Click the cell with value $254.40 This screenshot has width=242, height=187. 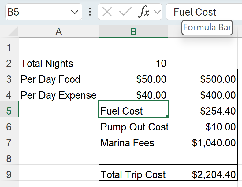[203, 111]
